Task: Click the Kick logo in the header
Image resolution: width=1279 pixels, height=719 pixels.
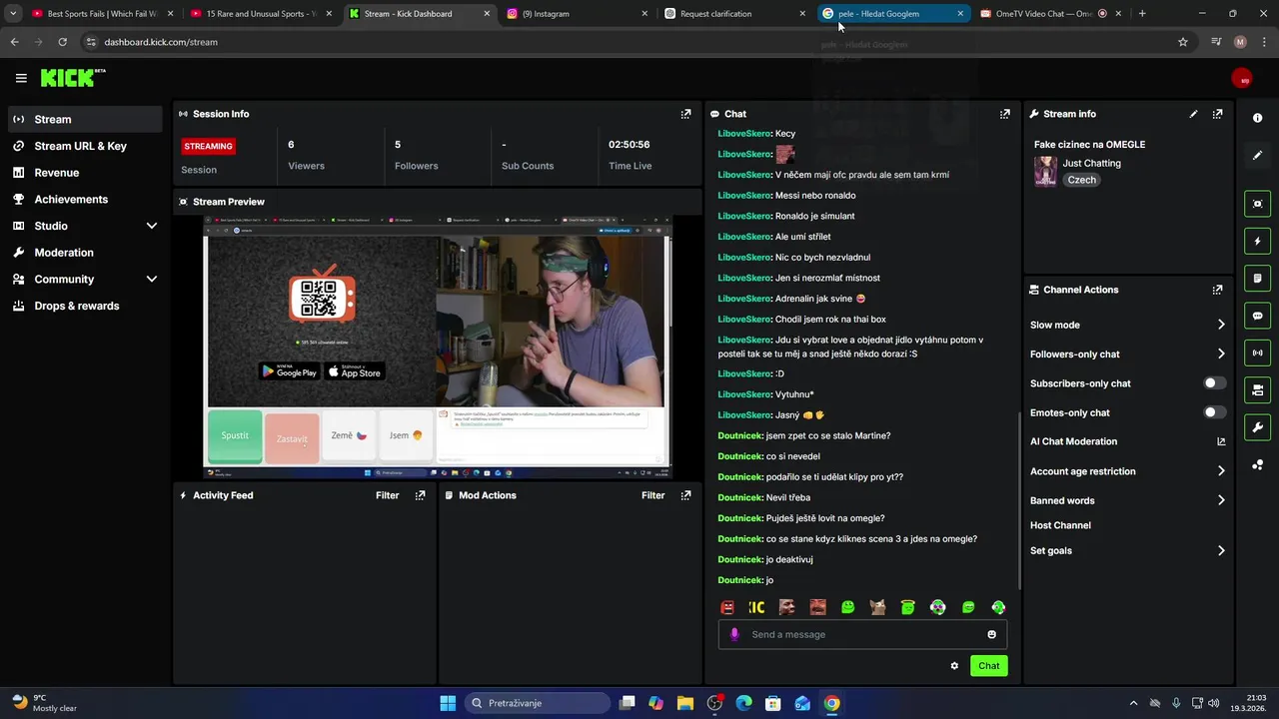Action: pyautogui.click(x=72, y=78)
